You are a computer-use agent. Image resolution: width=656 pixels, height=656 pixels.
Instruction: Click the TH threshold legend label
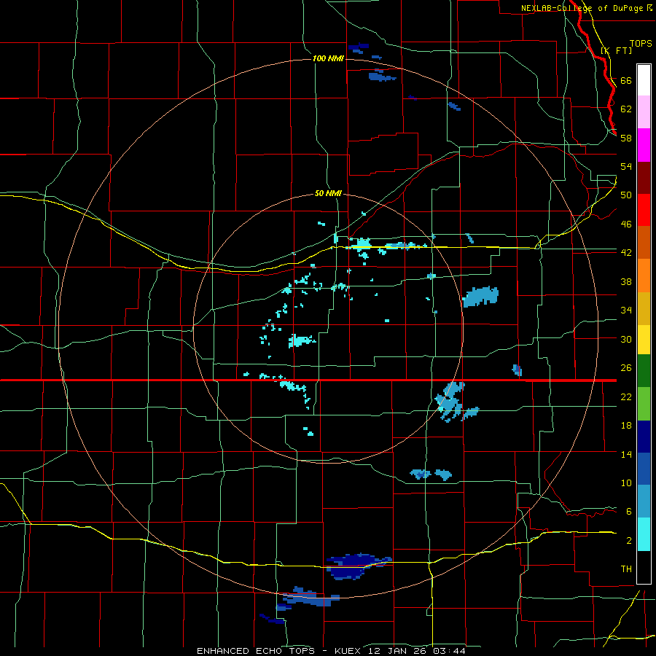[626, 569]
